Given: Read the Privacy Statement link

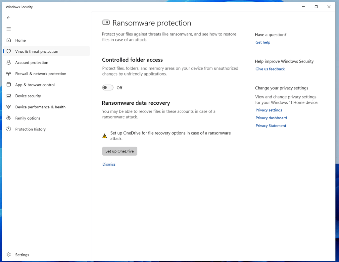Looking at the screenshot, I should pos(271,126).
